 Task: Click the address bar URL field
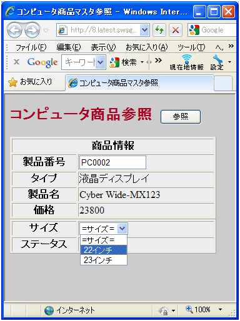pos(103,30)
